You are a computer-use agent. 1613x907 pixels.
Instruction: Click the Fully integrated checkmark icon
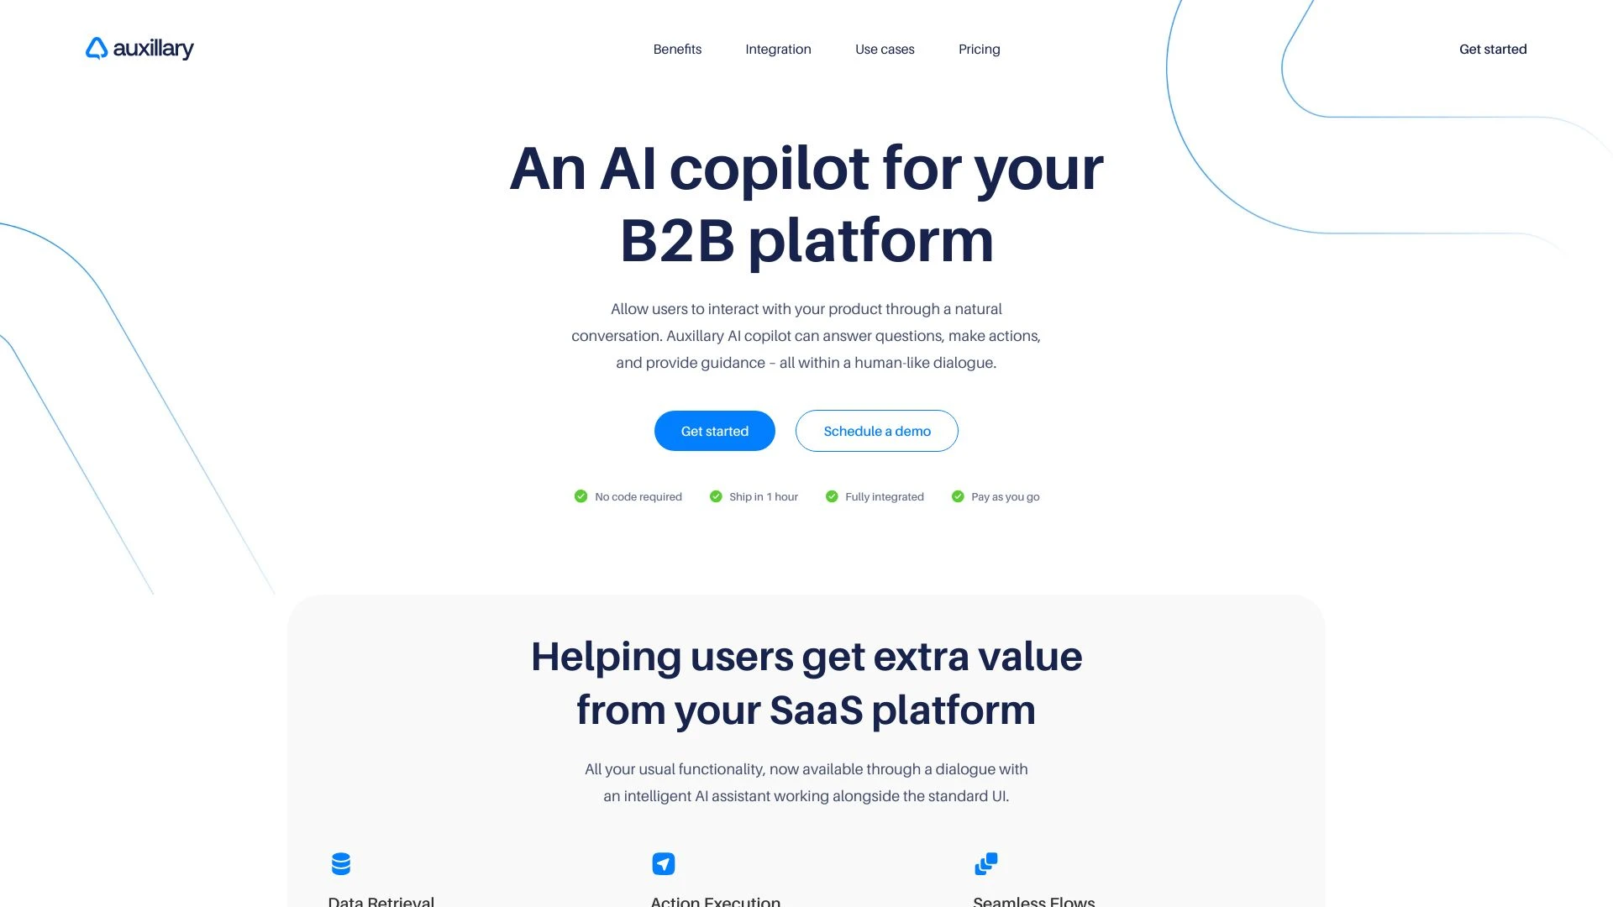[x=832, y=496]
